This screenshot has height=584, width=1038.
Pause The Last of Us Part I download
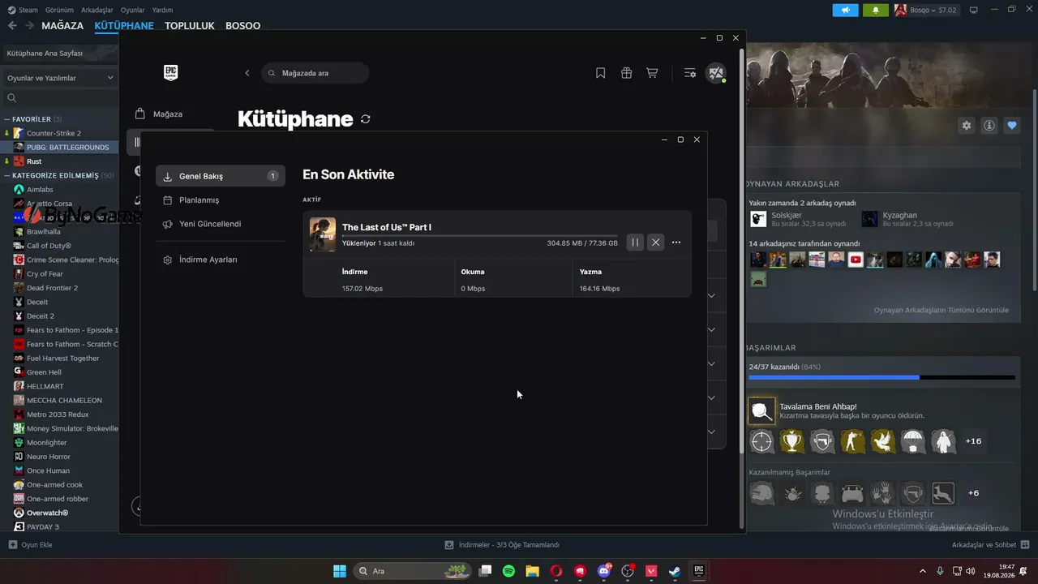tap(635, 242)
